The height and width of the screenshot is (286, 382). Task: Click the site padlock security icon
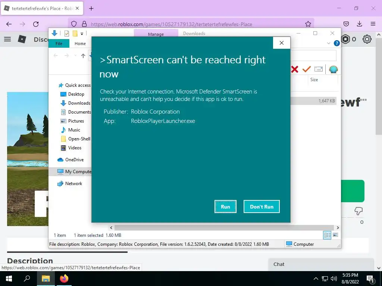84,24
